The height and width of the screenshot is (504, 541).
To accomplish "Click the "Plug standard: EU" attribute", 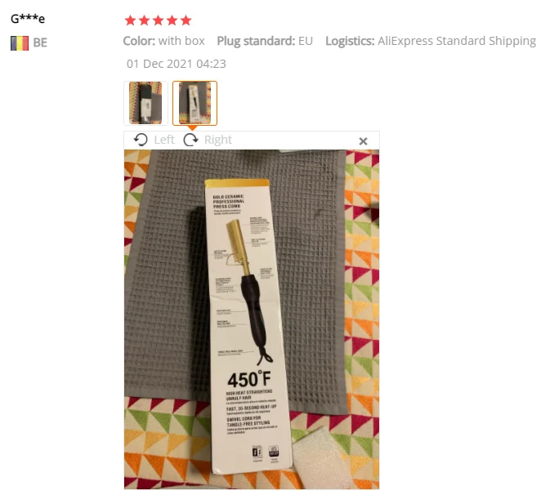I will [x=265, y=41].
